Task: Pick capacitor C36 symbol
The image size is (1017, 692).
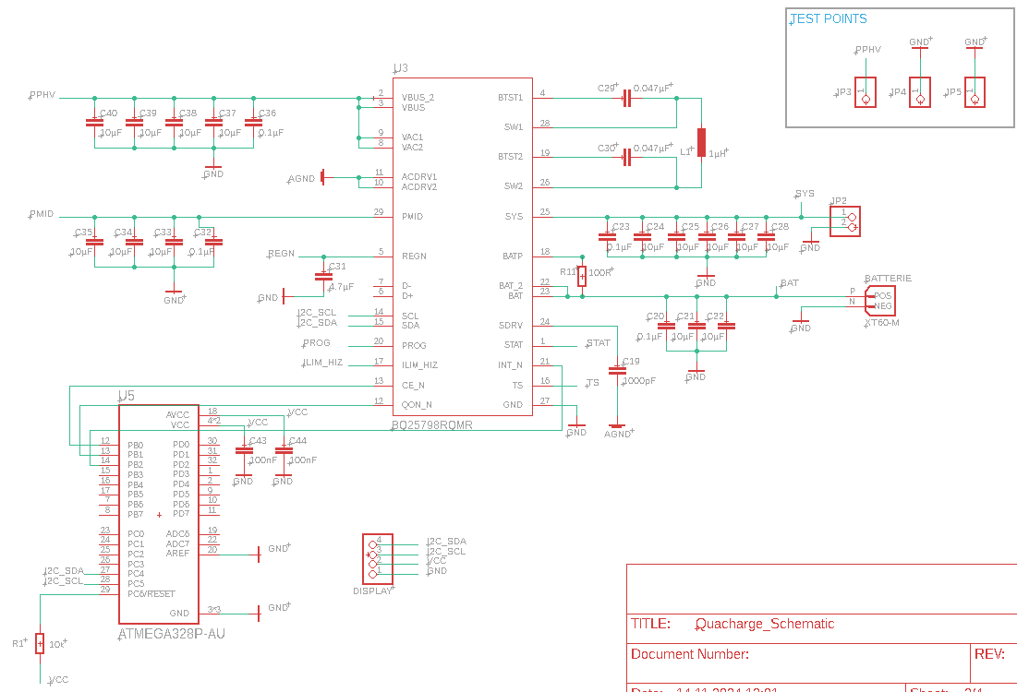Action: pos(254,123)
